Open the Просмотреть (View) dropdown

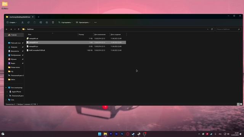pos(83,22)
